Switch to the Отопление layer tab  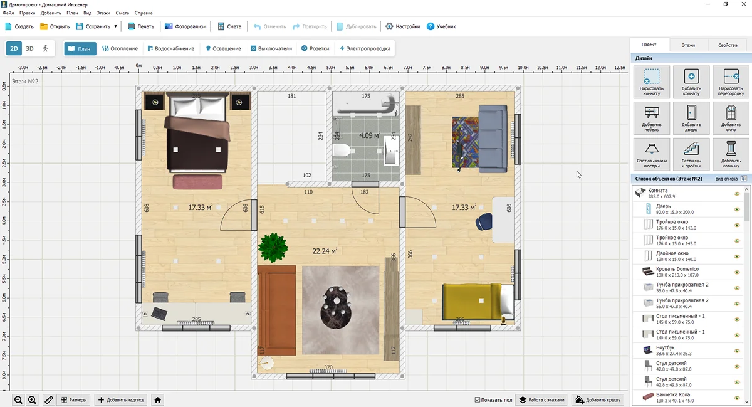(x=120, y=48)
